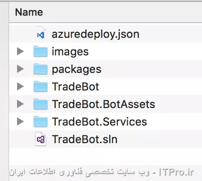Expand the TradeBot.Services disclosure triangle

click(20, 121)
